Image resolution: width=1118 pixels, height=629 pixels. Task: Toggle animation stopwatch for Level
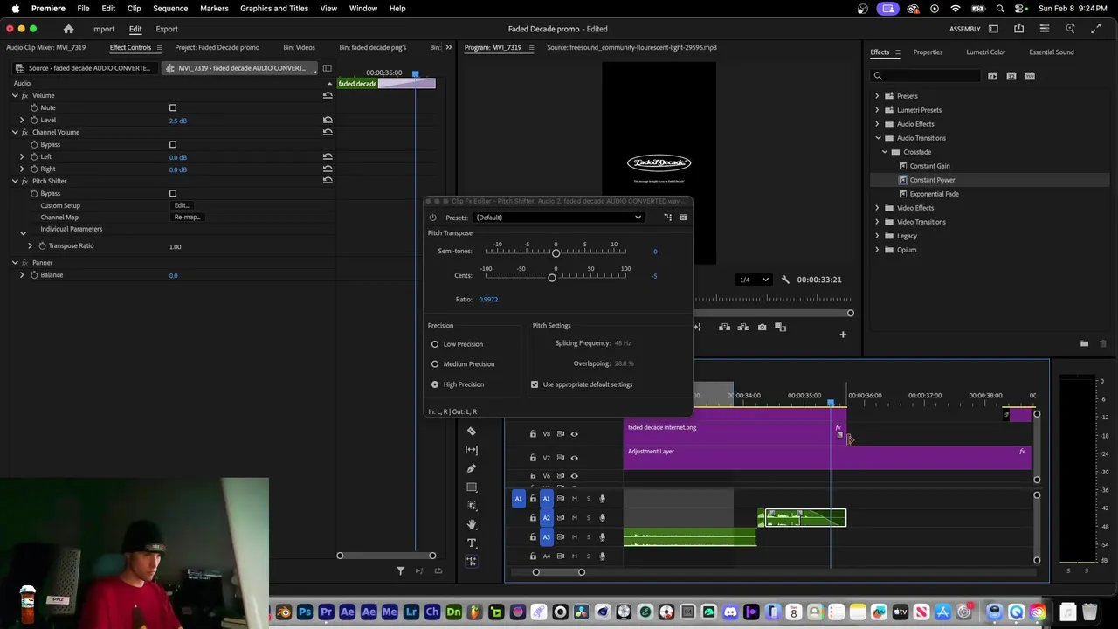(x=34, y=120)
